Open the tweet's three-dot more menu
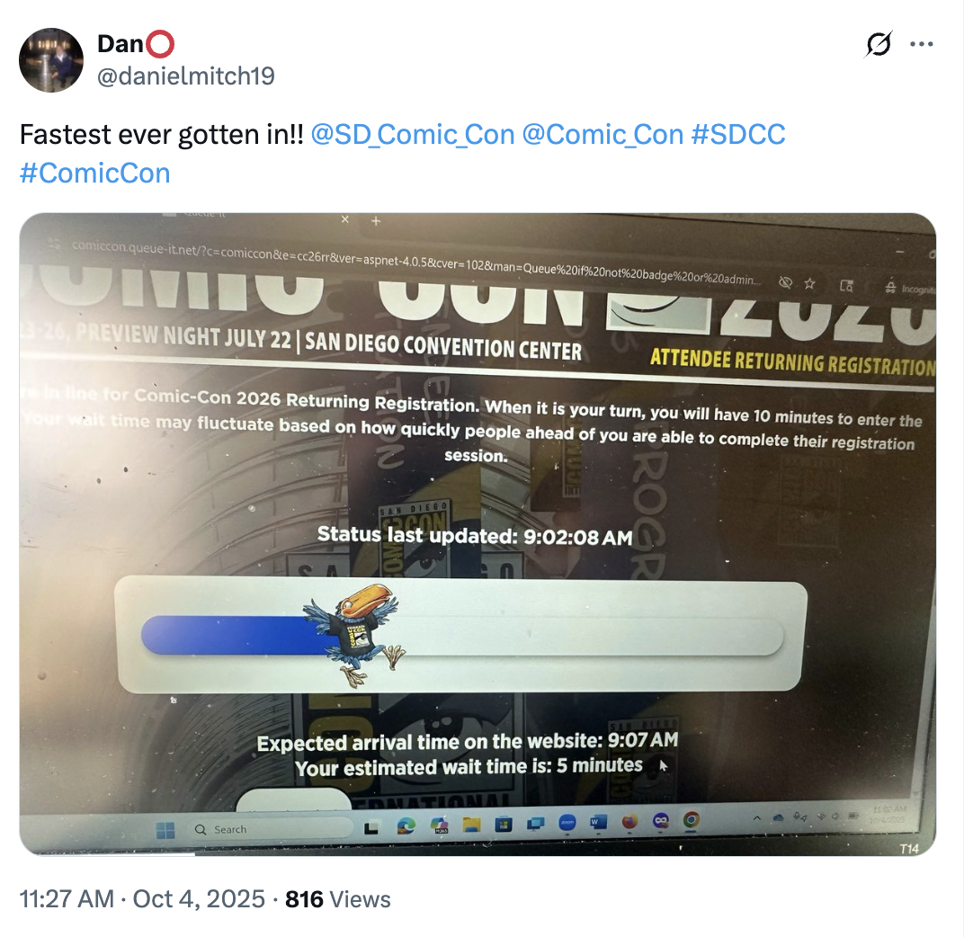 (x=922, y=44)
